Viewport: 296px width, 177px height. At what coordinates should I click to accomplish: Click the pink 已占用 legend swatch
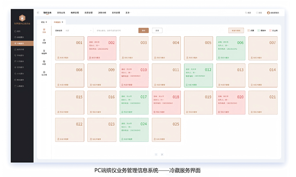click(x=270, y=31)
